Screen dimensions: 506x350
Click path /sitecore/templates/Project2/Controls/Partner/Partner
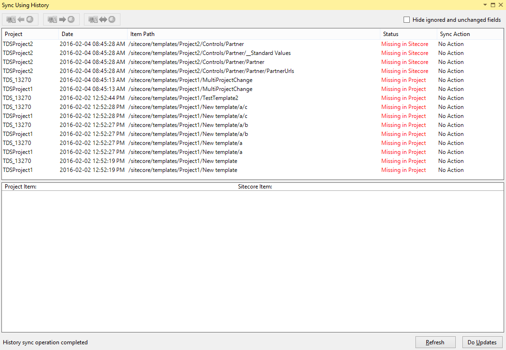click(x=196, y=62)
